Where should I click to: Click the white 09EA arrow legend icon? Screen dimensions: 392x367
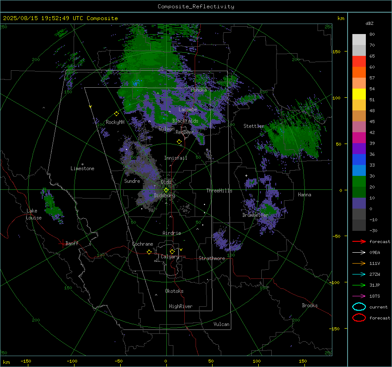tap(359, 253)
